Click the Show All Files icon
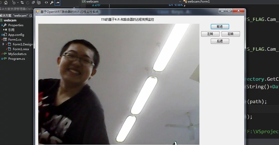 point(39,3)
